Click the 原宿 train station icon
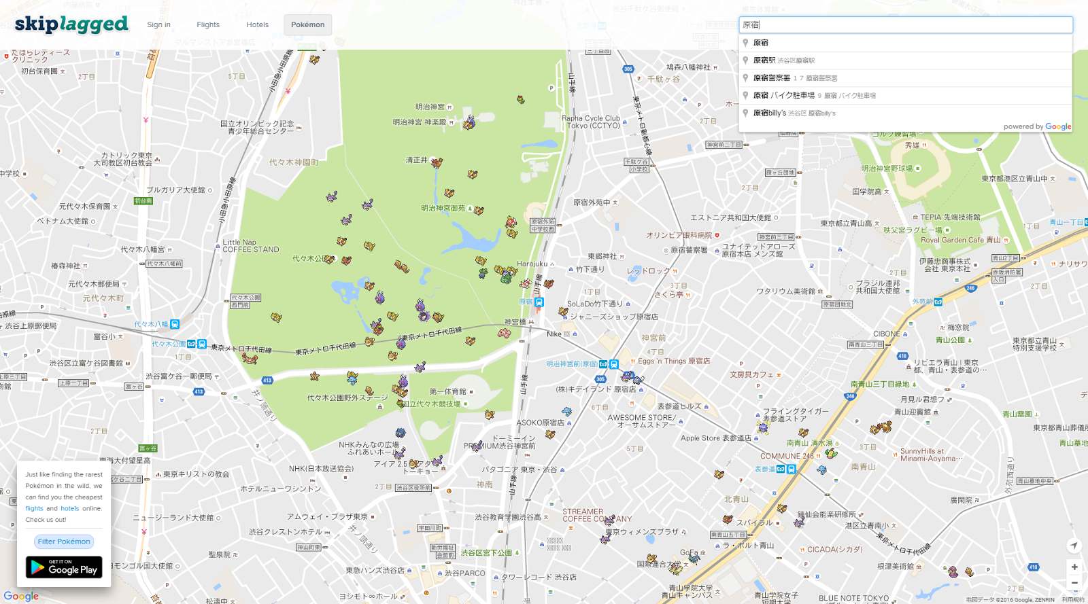This screenshot has width=1088, height=604. coord(539,302)
